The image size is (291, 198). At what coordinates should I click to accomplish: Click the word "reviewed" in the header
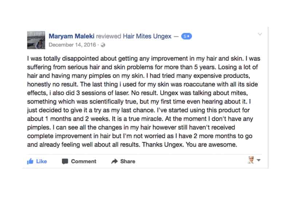point(108,36)
